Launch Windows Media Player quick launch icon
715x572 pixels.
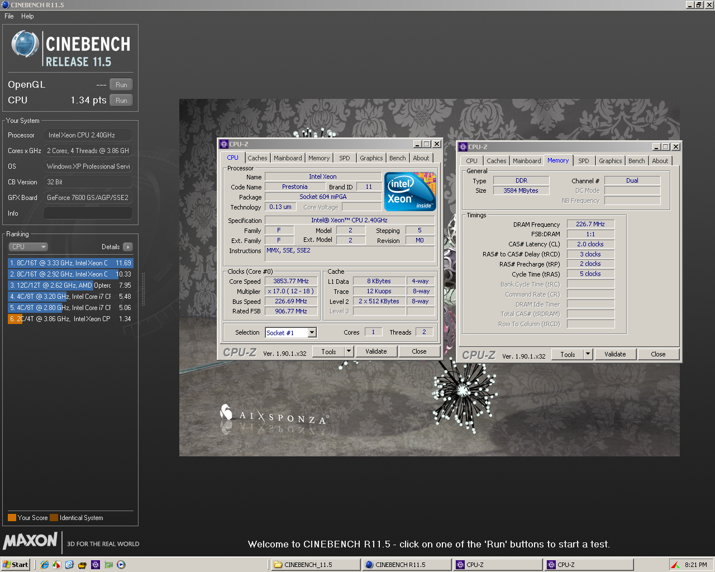[x=121, y=565]
